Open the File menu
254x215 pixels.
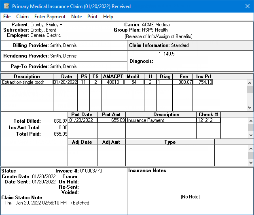(x=7, y=17)
